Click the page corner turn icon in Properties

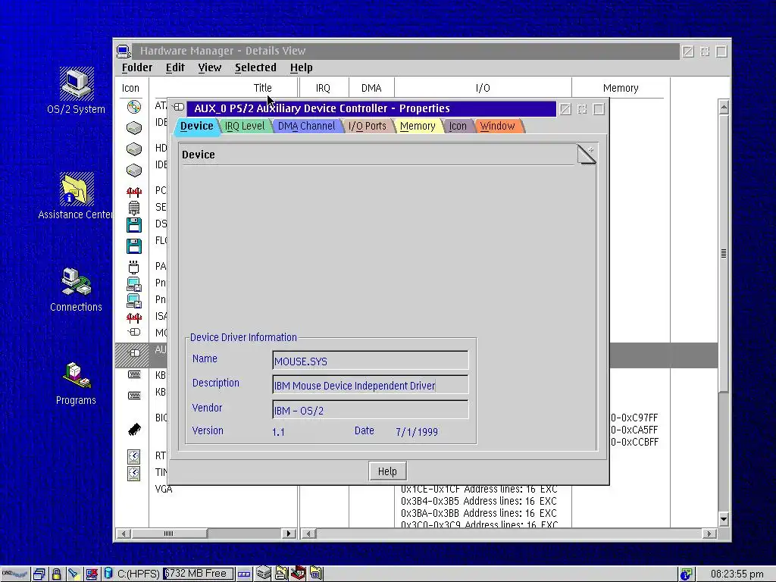click(587, 154)
